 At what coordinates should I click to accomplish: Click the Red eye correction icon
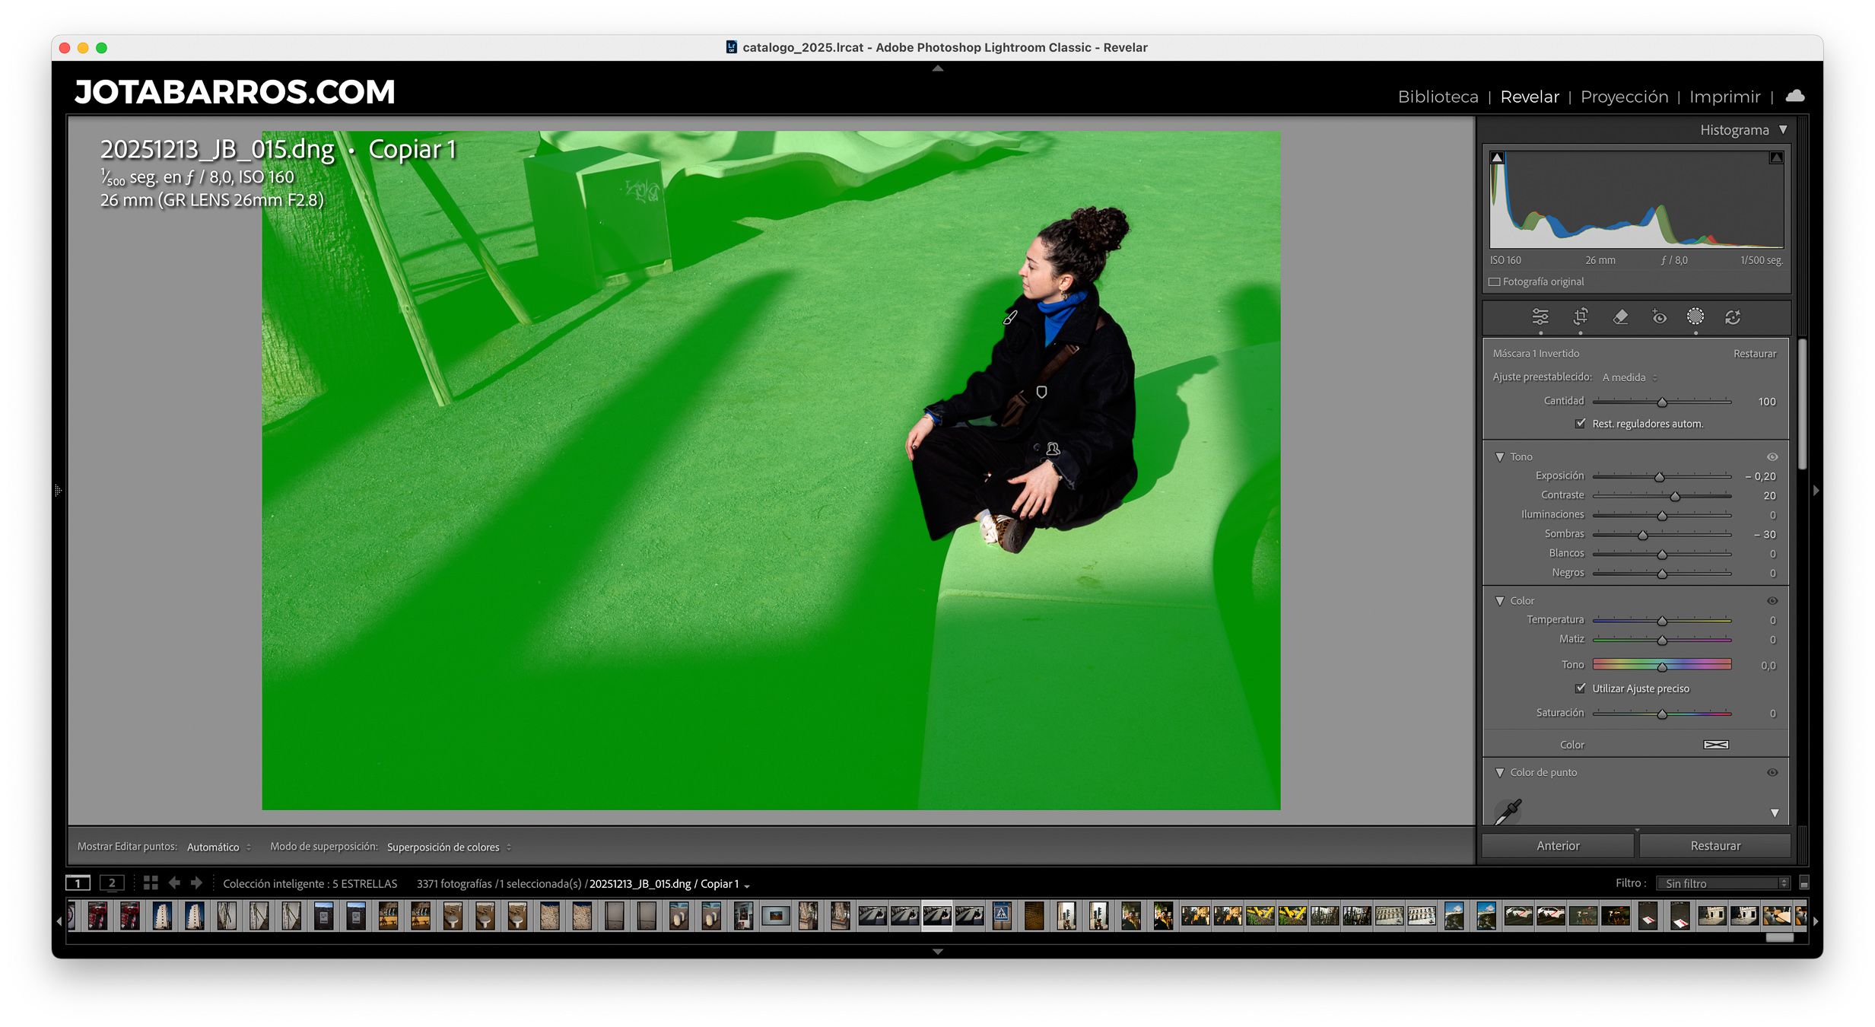(x=1659, y=316)
